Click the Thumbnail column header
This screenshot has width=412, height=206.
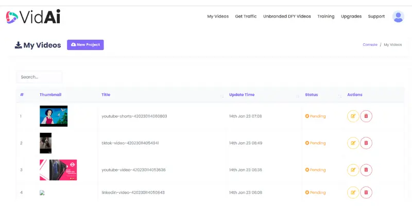(50, 95)
